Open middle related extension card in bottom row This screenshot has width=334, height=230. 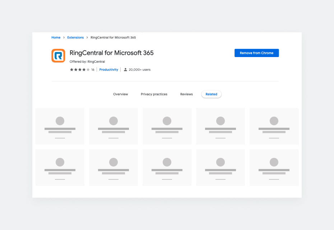pos(167,168)
